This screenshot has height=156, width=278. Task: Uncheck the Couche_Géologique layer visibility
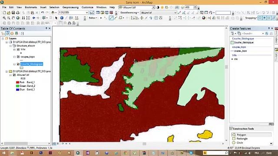click(18, 64)
